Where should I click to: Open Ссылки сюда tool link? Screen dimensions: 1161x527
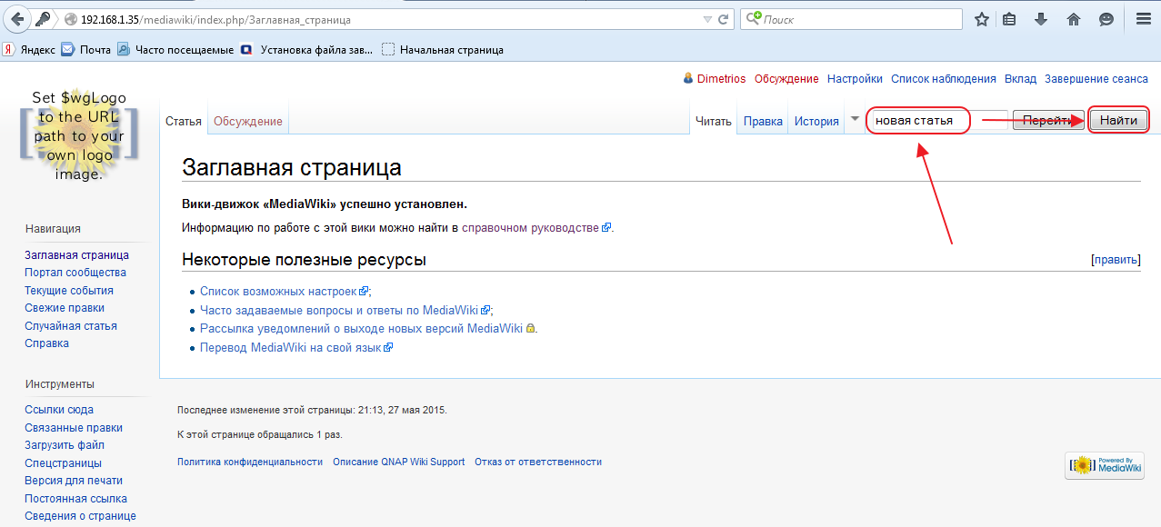[x=59, y=410]
